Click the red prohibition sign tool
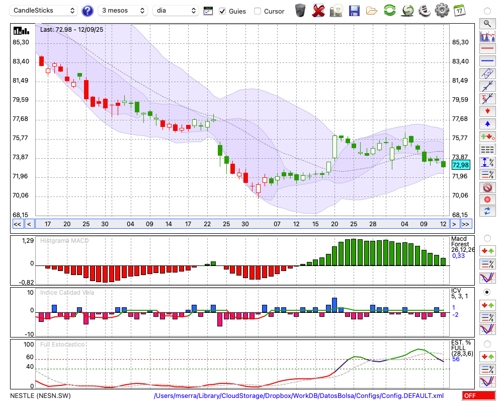503x403 pixels. point(487,187)
